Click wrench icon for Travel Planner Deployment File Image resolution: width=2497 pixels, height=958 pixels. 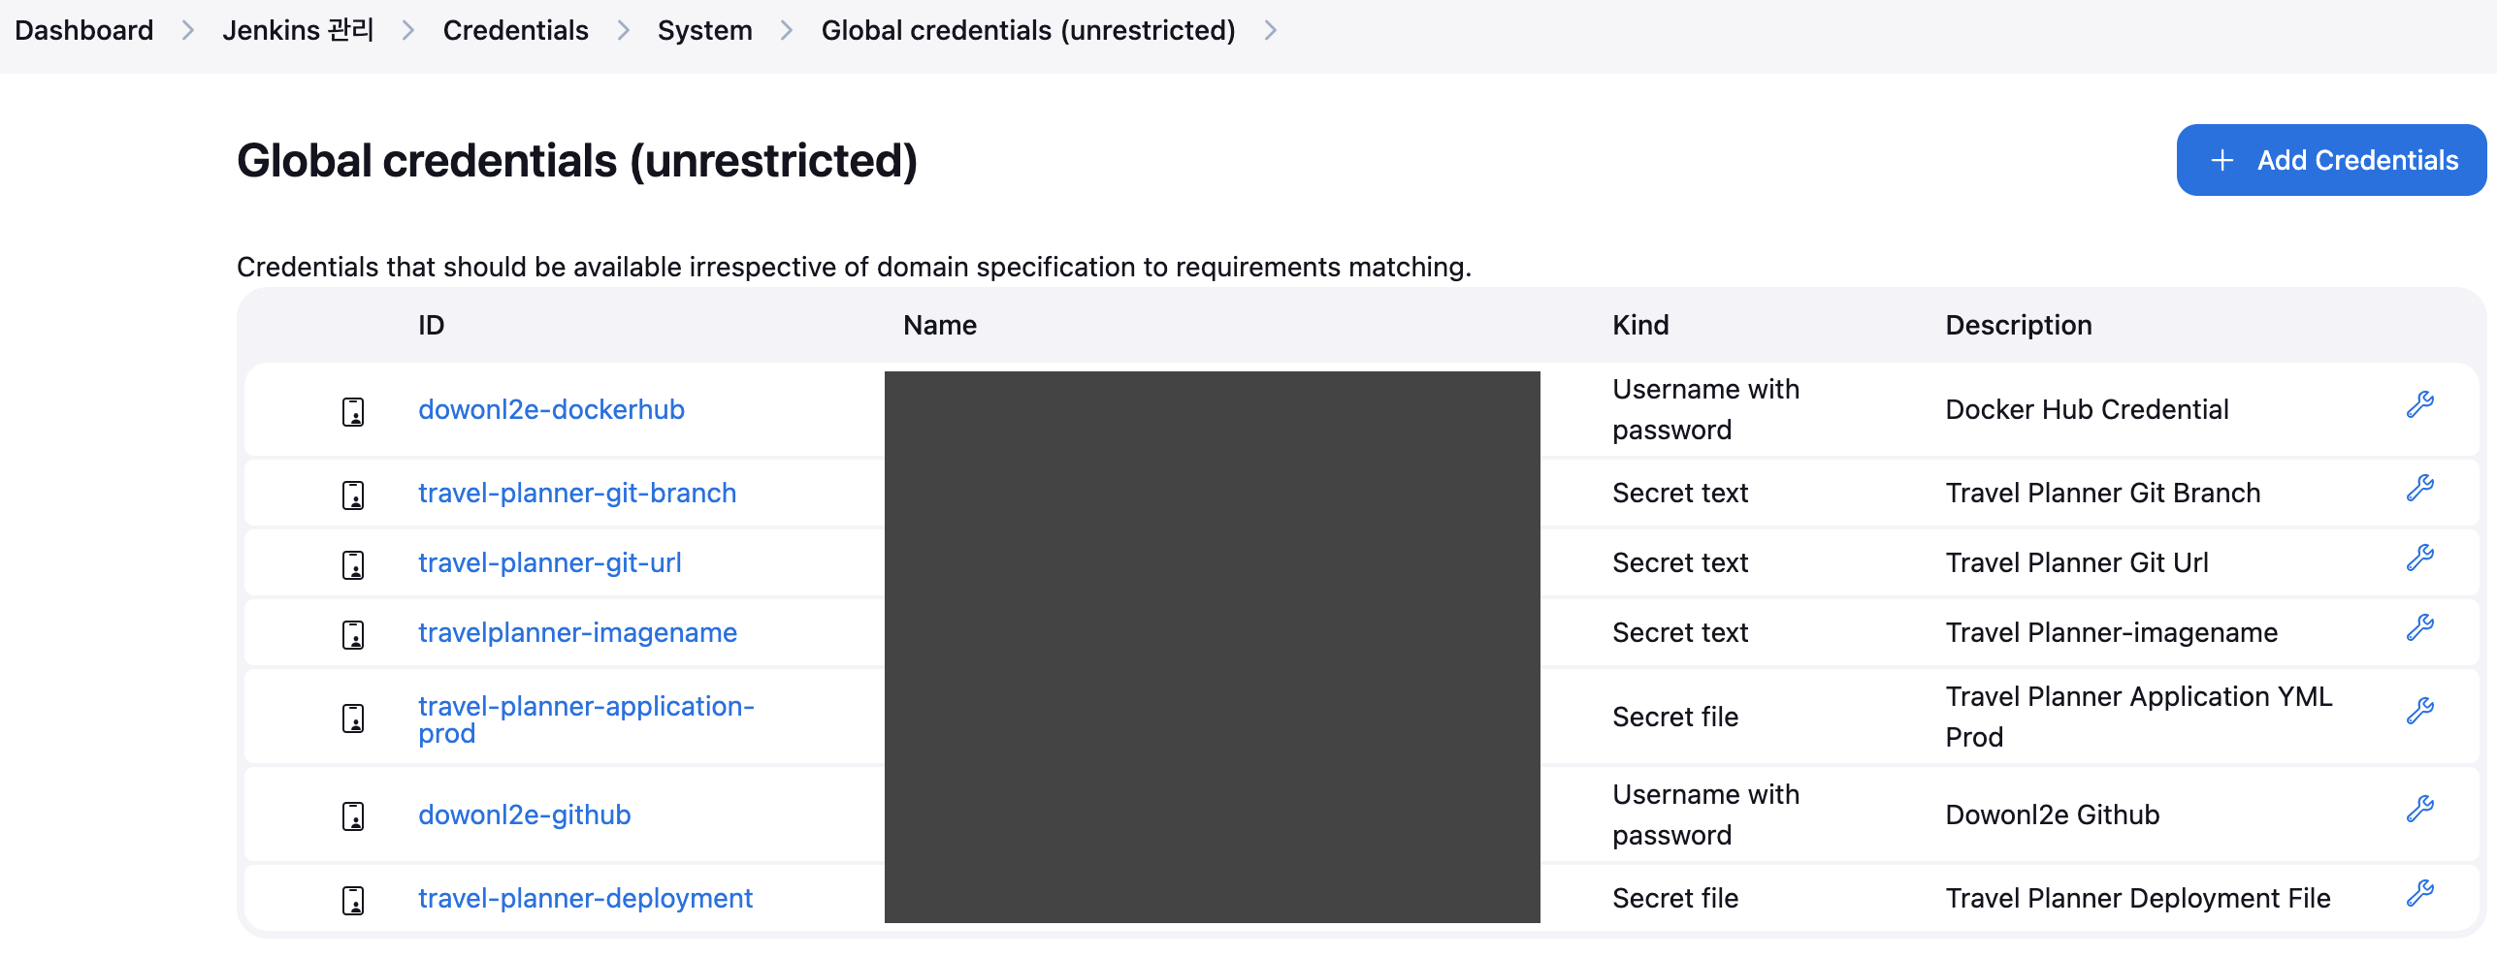2420,893
